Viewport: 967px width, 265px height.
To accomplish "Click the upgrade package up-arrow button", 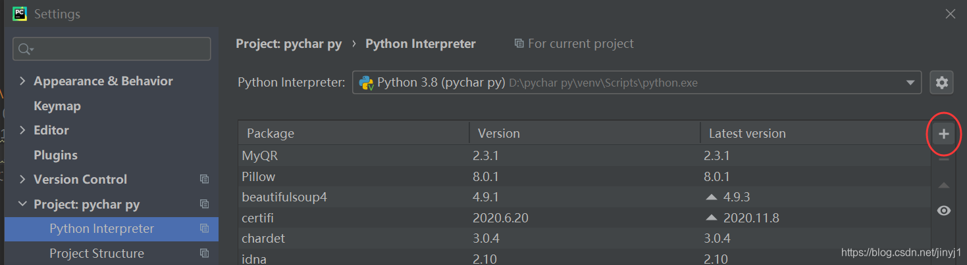I will [x=943, y=185].
